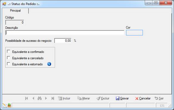Close the Status do Pedido window

tap(166, 3)
